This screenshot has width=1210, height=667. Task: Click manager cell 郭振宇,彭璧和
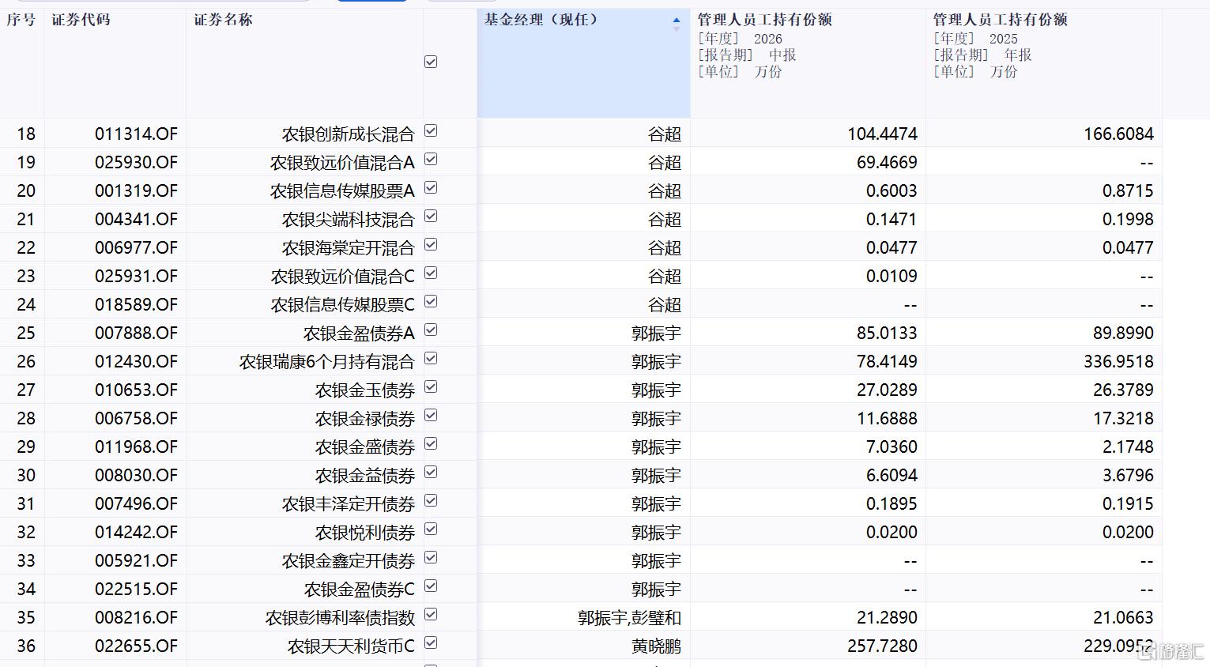(x=629, y=618)
